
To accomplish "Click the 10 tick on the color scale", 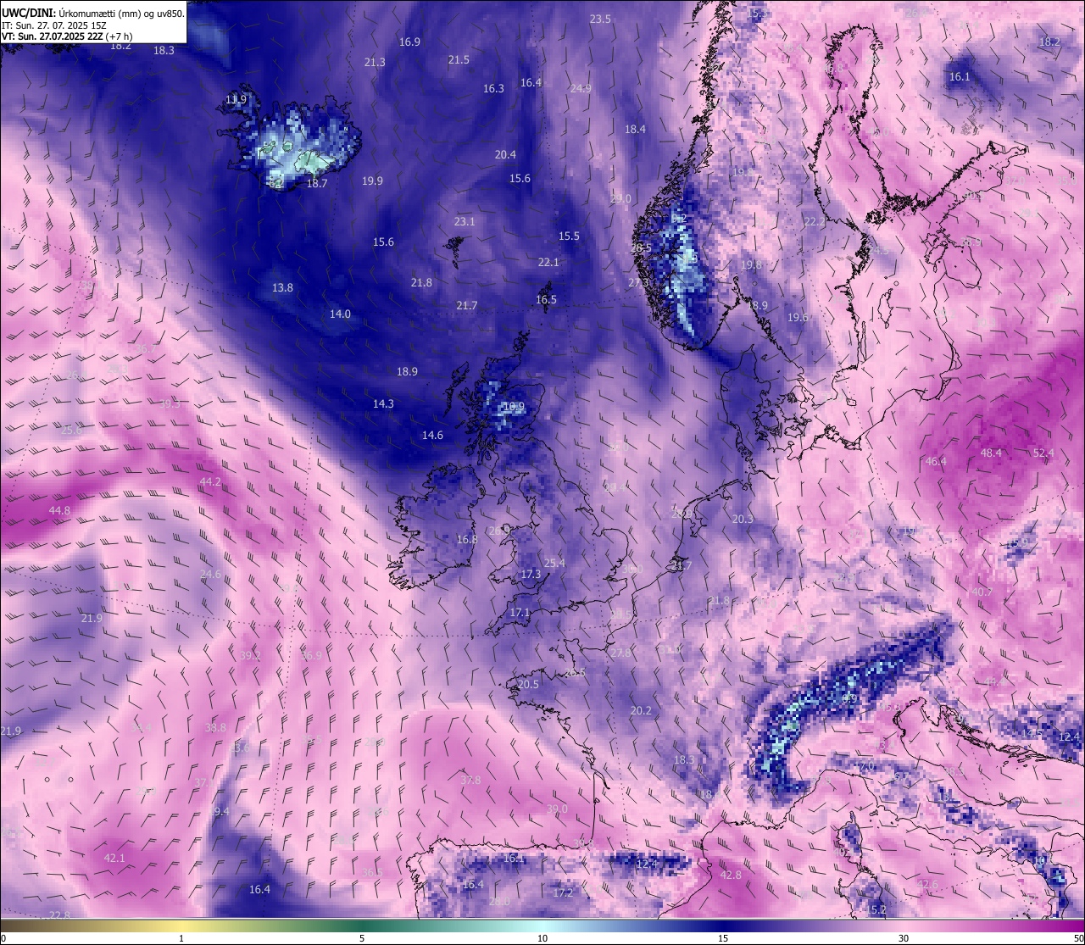I will [542, 938].
